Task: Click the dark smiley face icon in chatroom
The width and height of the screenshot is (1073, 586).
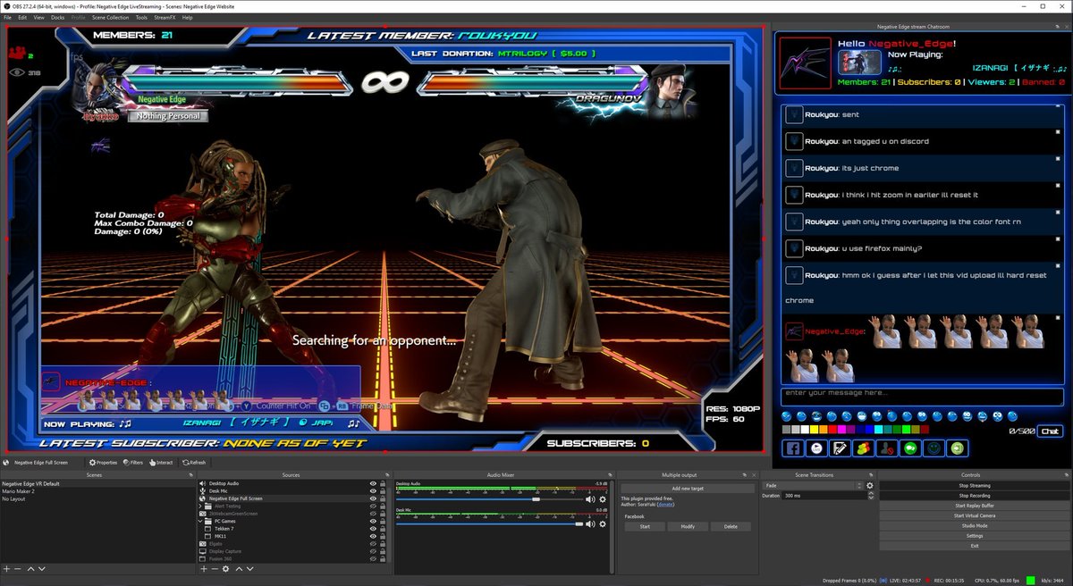Action: pos(934,449)
